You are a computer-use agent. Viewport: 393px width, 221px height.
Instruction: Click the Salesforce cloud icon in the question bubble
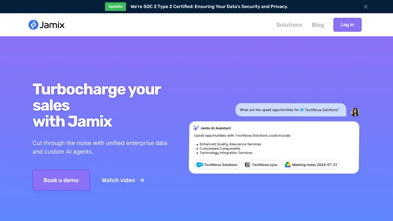[302, 110]
